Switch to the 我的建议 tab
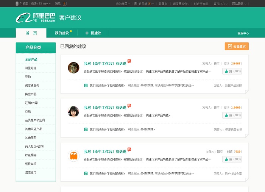265x192 pixels. 62,33
